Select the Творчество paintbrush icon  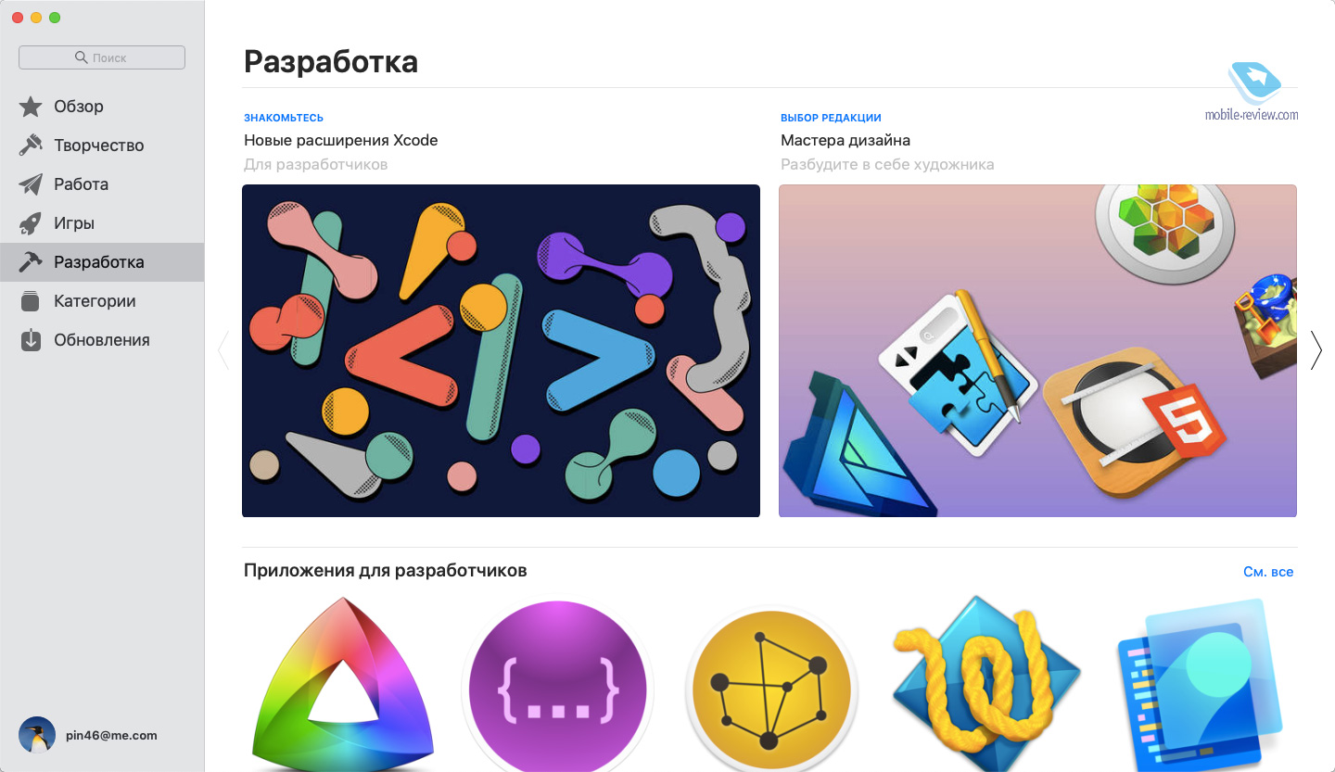(x=31, y=146)
